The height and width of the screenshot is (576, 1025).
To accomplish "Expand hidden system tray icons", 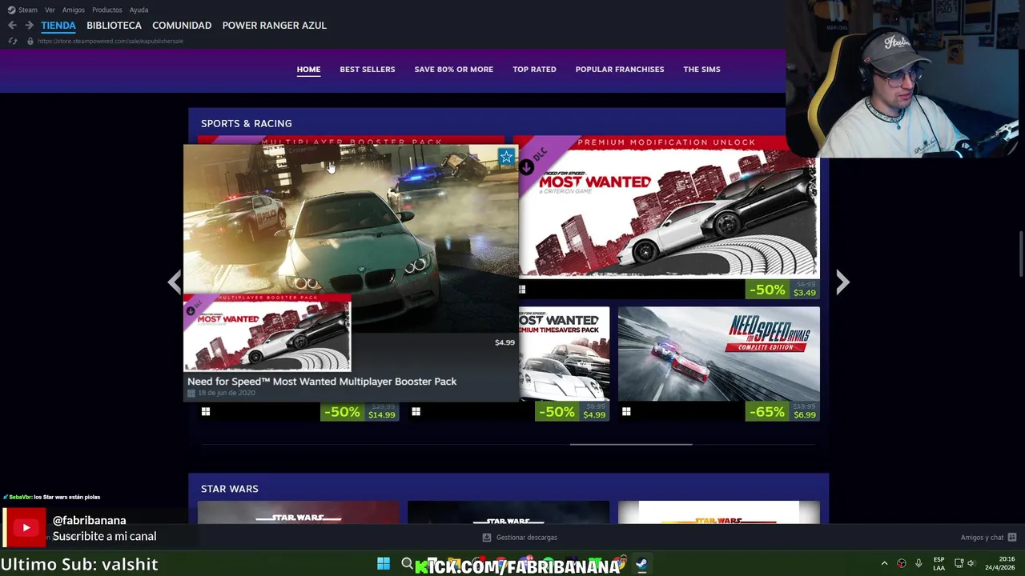I will click(x=884, y=564).
